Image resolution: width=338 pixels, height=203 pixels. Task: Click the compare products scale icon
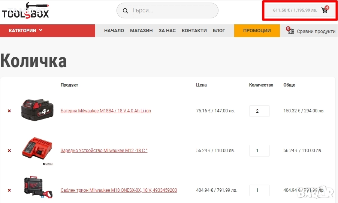pos(291,31)
